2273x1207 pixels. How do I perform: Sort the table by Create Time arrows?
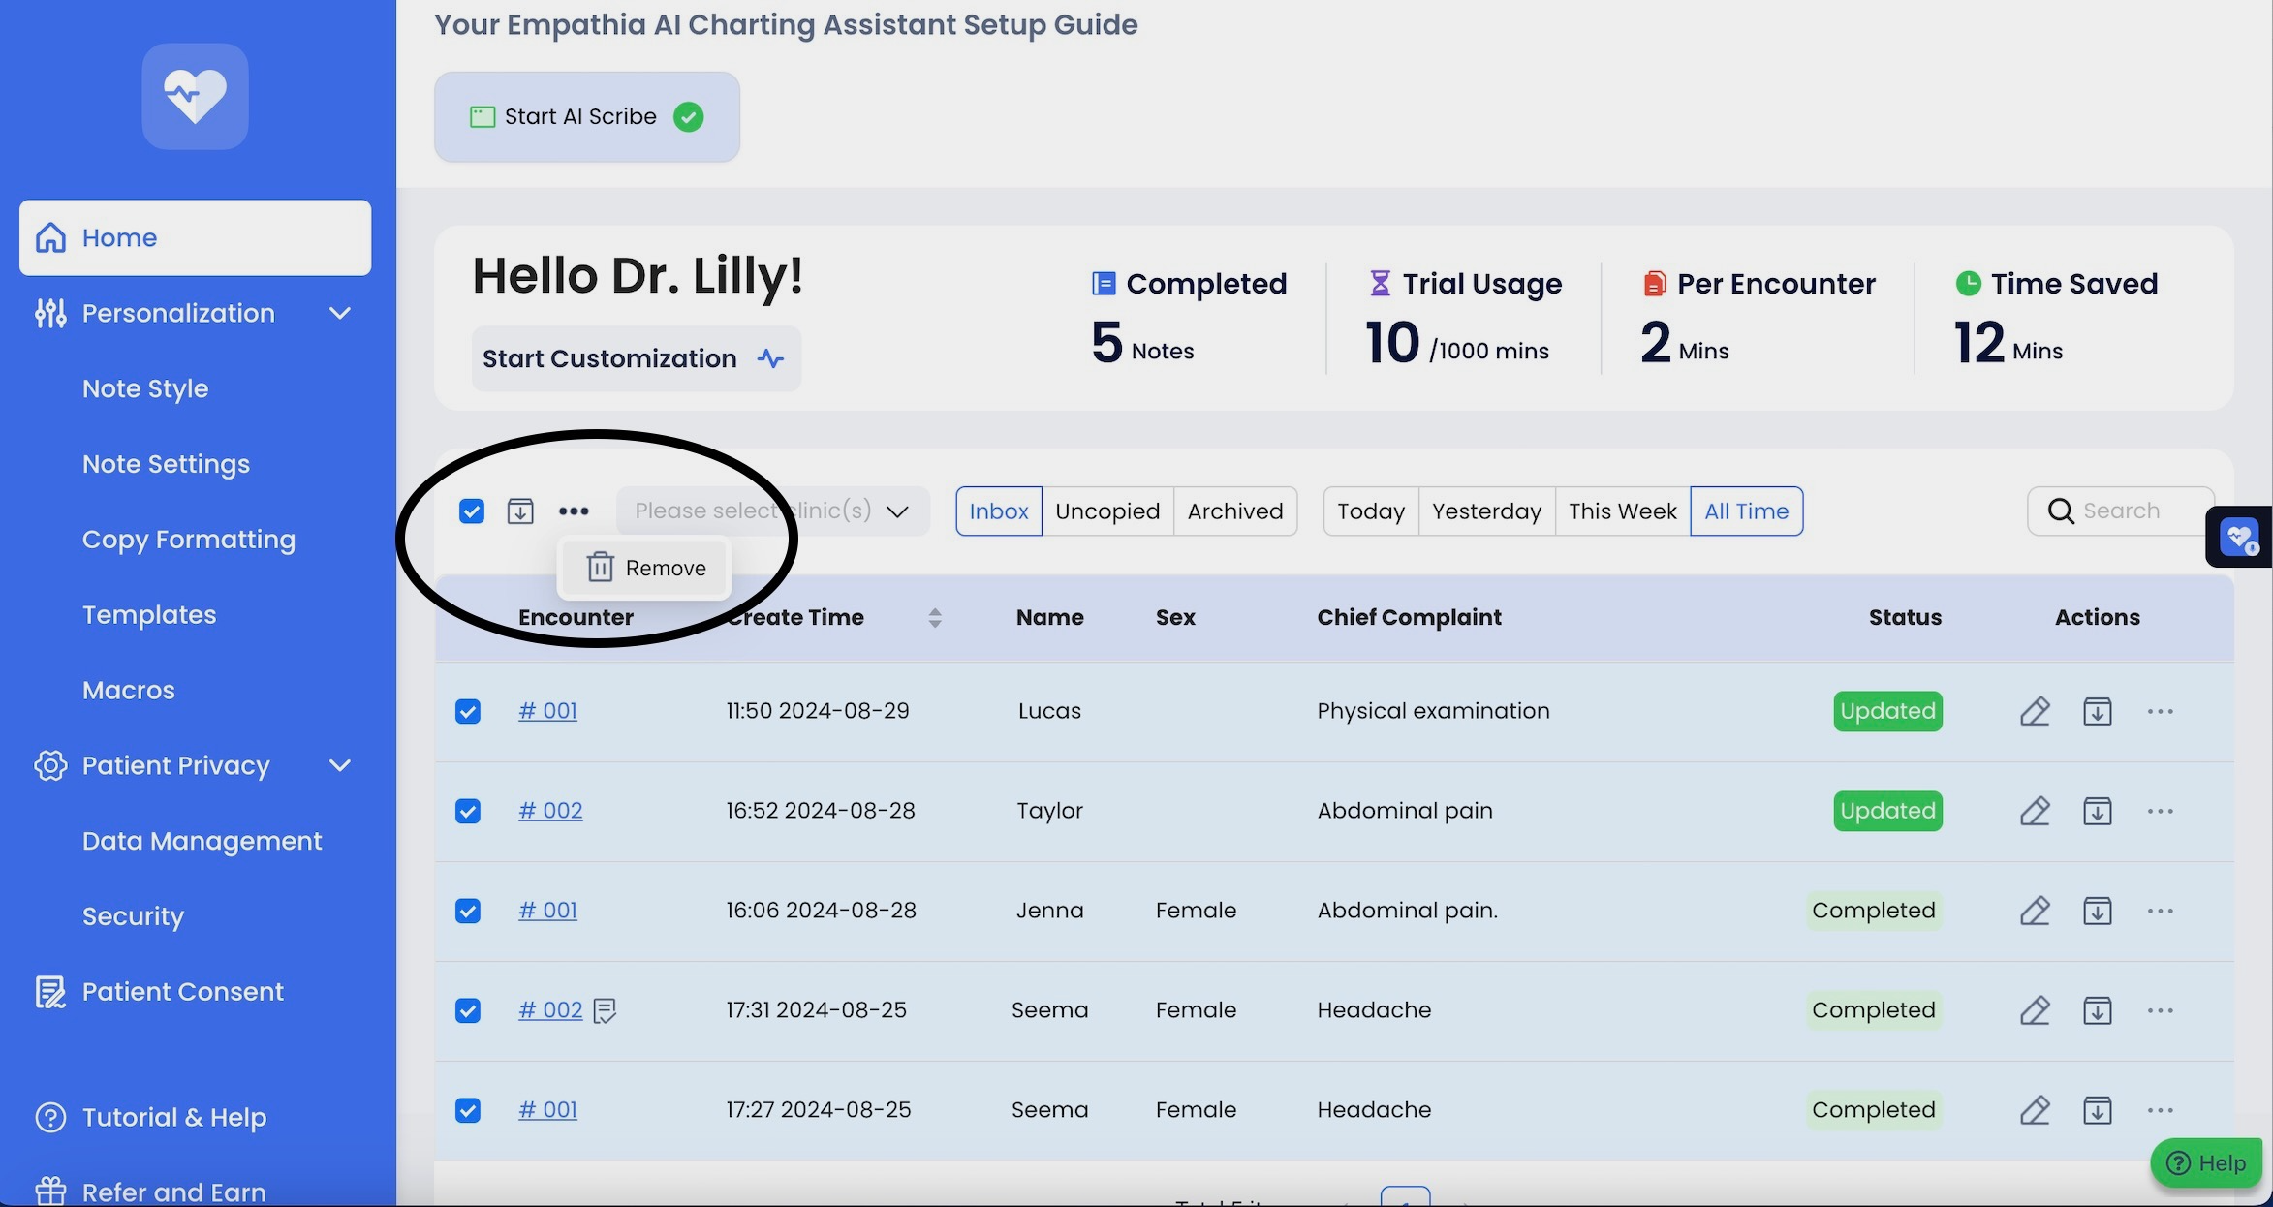point(934,617)
